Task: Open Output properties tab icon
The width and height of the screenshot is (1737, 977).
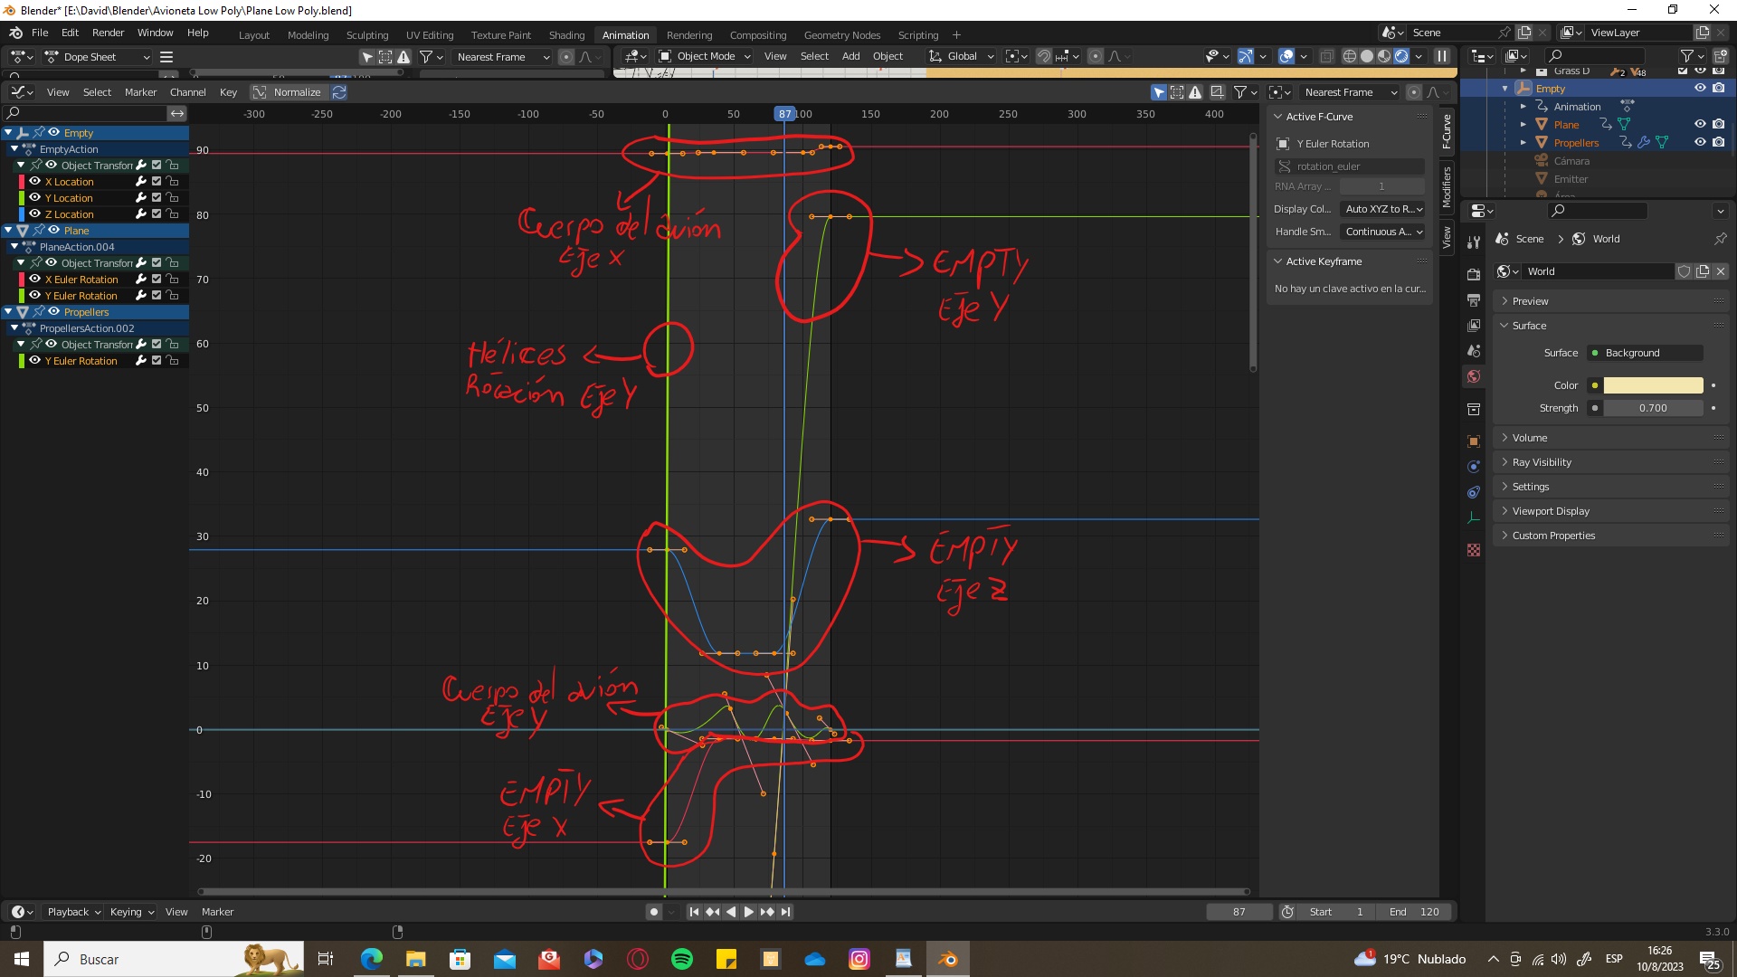Action: point(1474,299)
